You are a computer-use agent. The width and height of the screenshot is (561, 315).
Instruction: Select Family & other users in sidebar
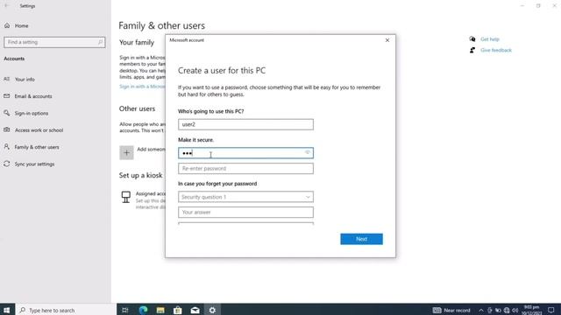[37, 147]
